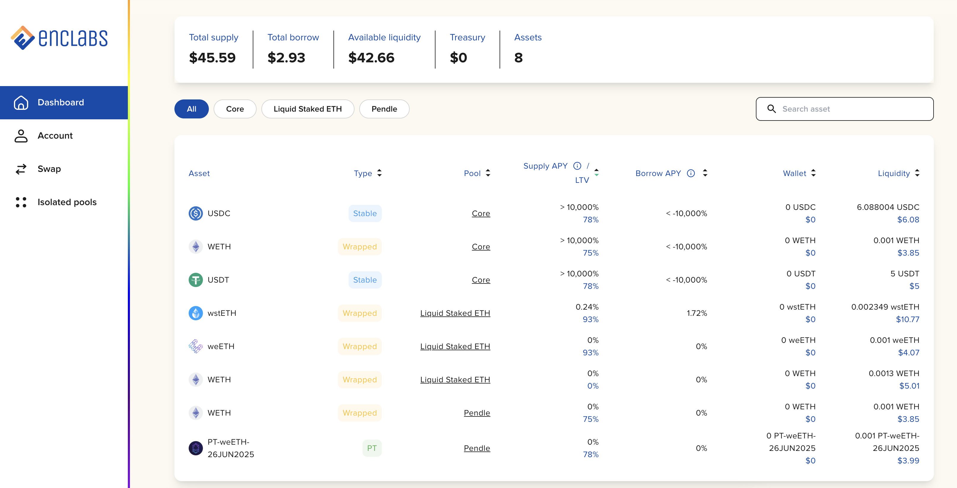The height and width of the screenshot is (488, 957).
Task: Click the PT-weETH-26JUN2025 token icon
Action: (195, 448)
